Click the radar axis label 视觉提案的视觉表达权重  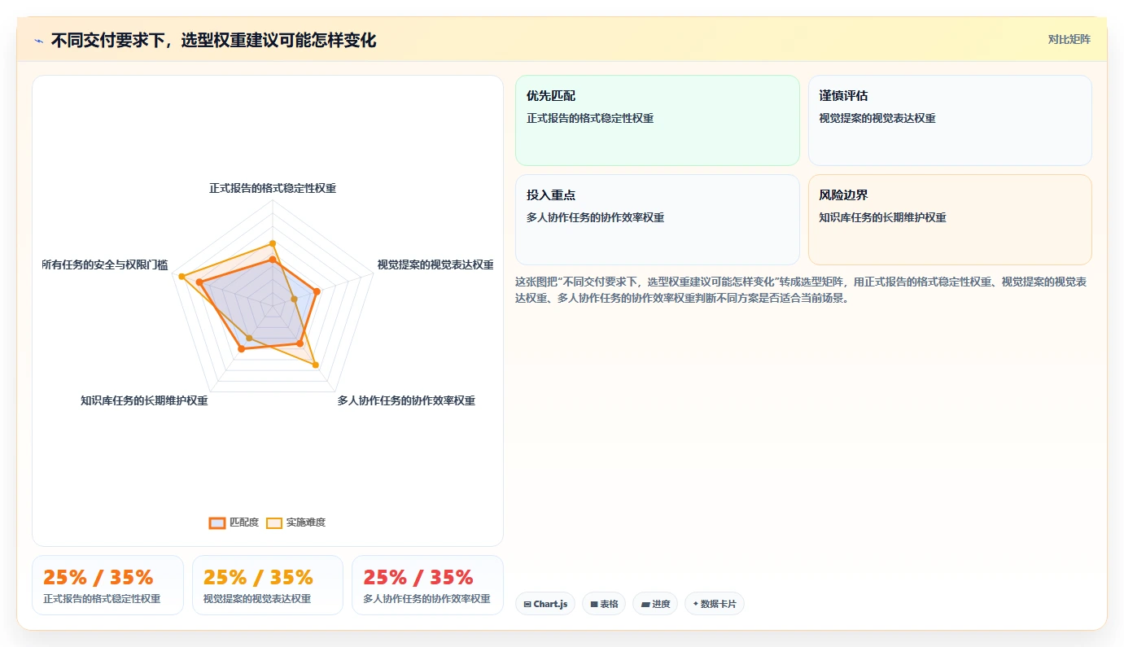(x=435, y=264)
